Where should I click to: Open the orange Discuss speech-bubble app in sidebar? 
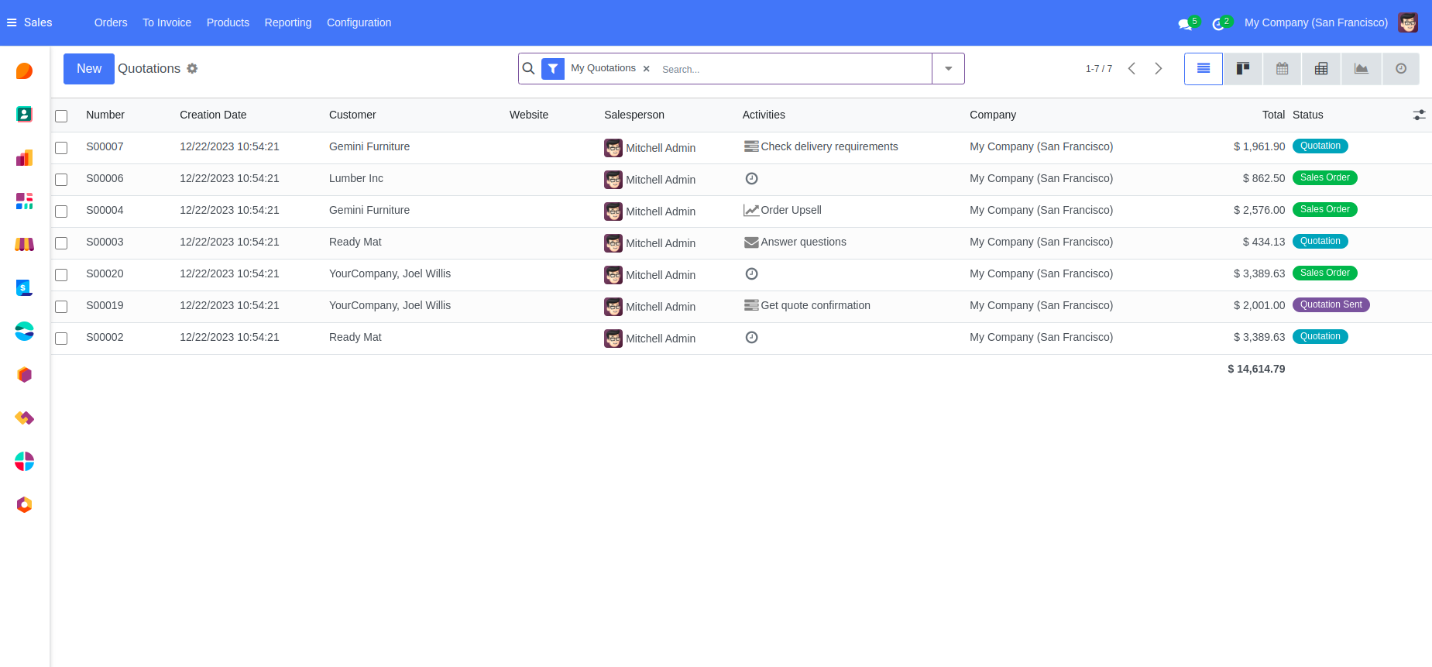coord(24,71)
